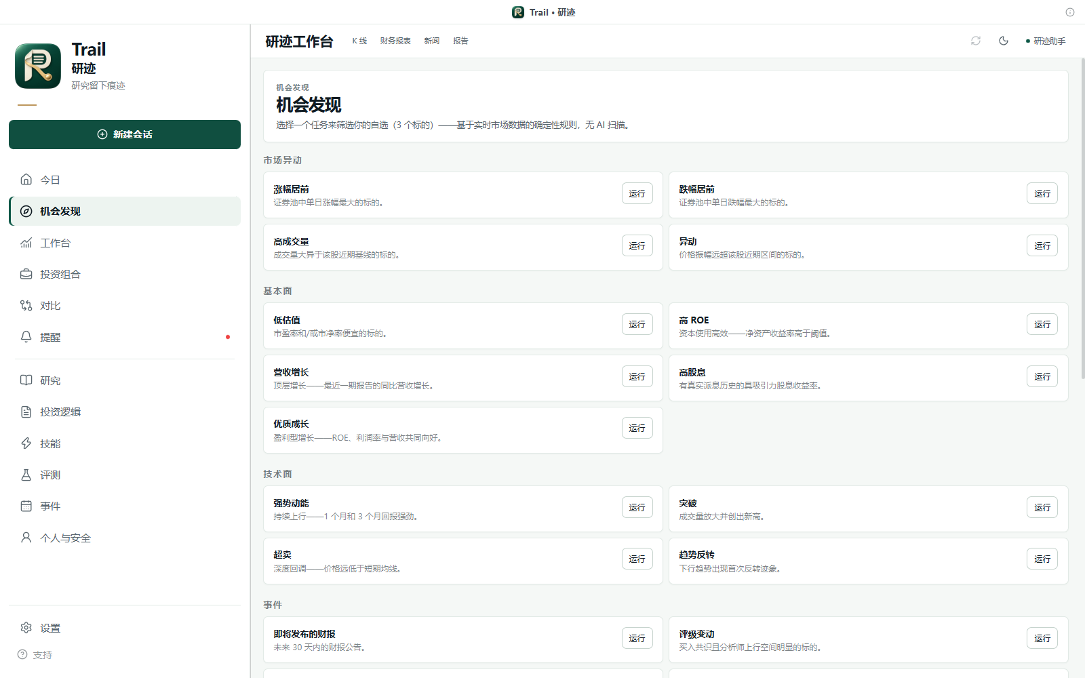Click the 研迹工作台 title
The image size is (1085, 678).
pos(299,41)
